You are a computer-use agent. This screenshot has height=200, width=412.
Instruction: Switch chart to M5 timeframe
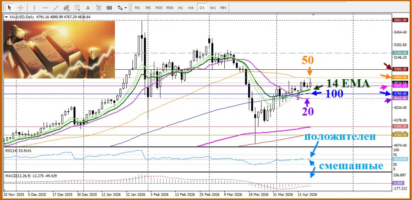pyautogui.click(x=148, y=8)
